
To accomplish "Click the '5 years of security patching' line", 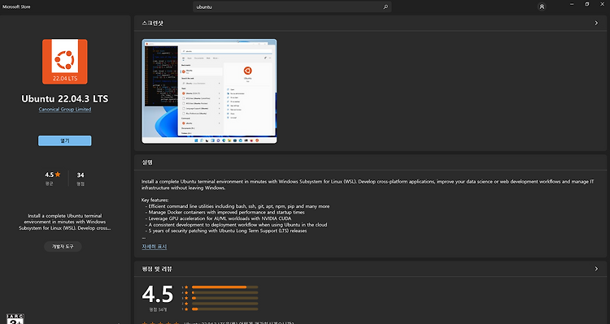I will coord(226,231).
